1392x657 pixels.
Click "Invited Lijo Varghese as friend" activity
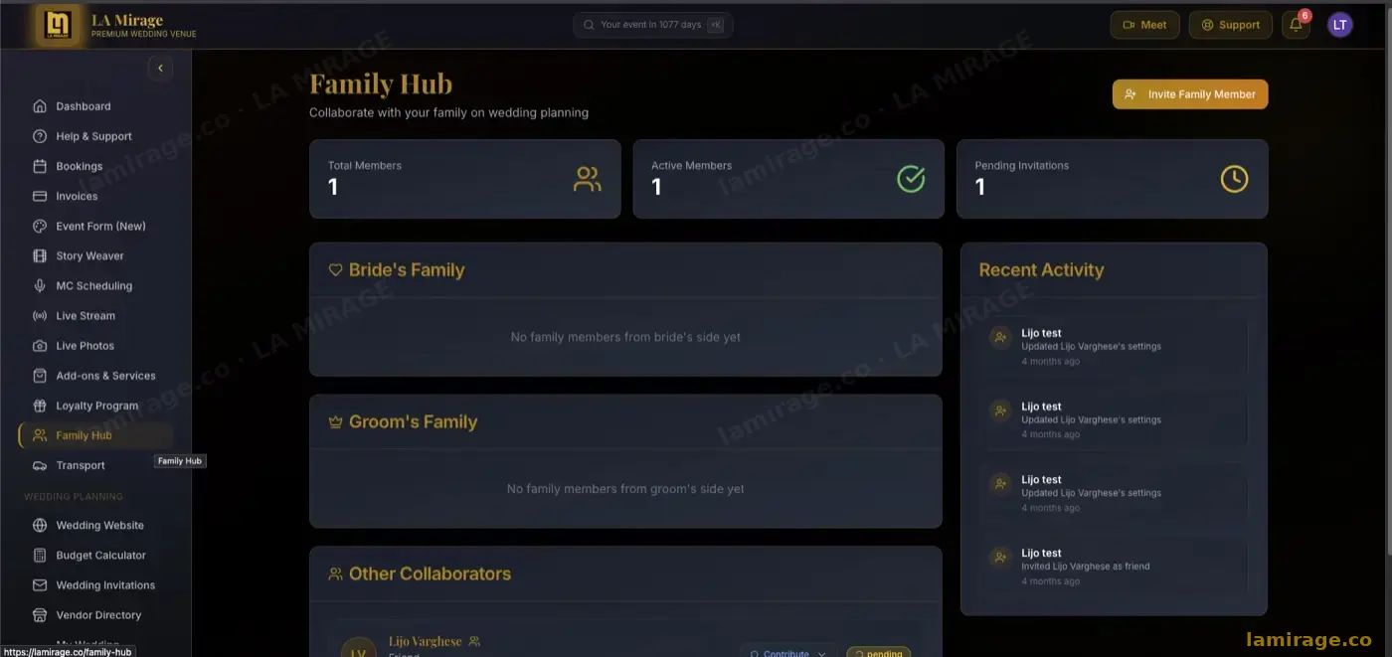pos(1085,567)
